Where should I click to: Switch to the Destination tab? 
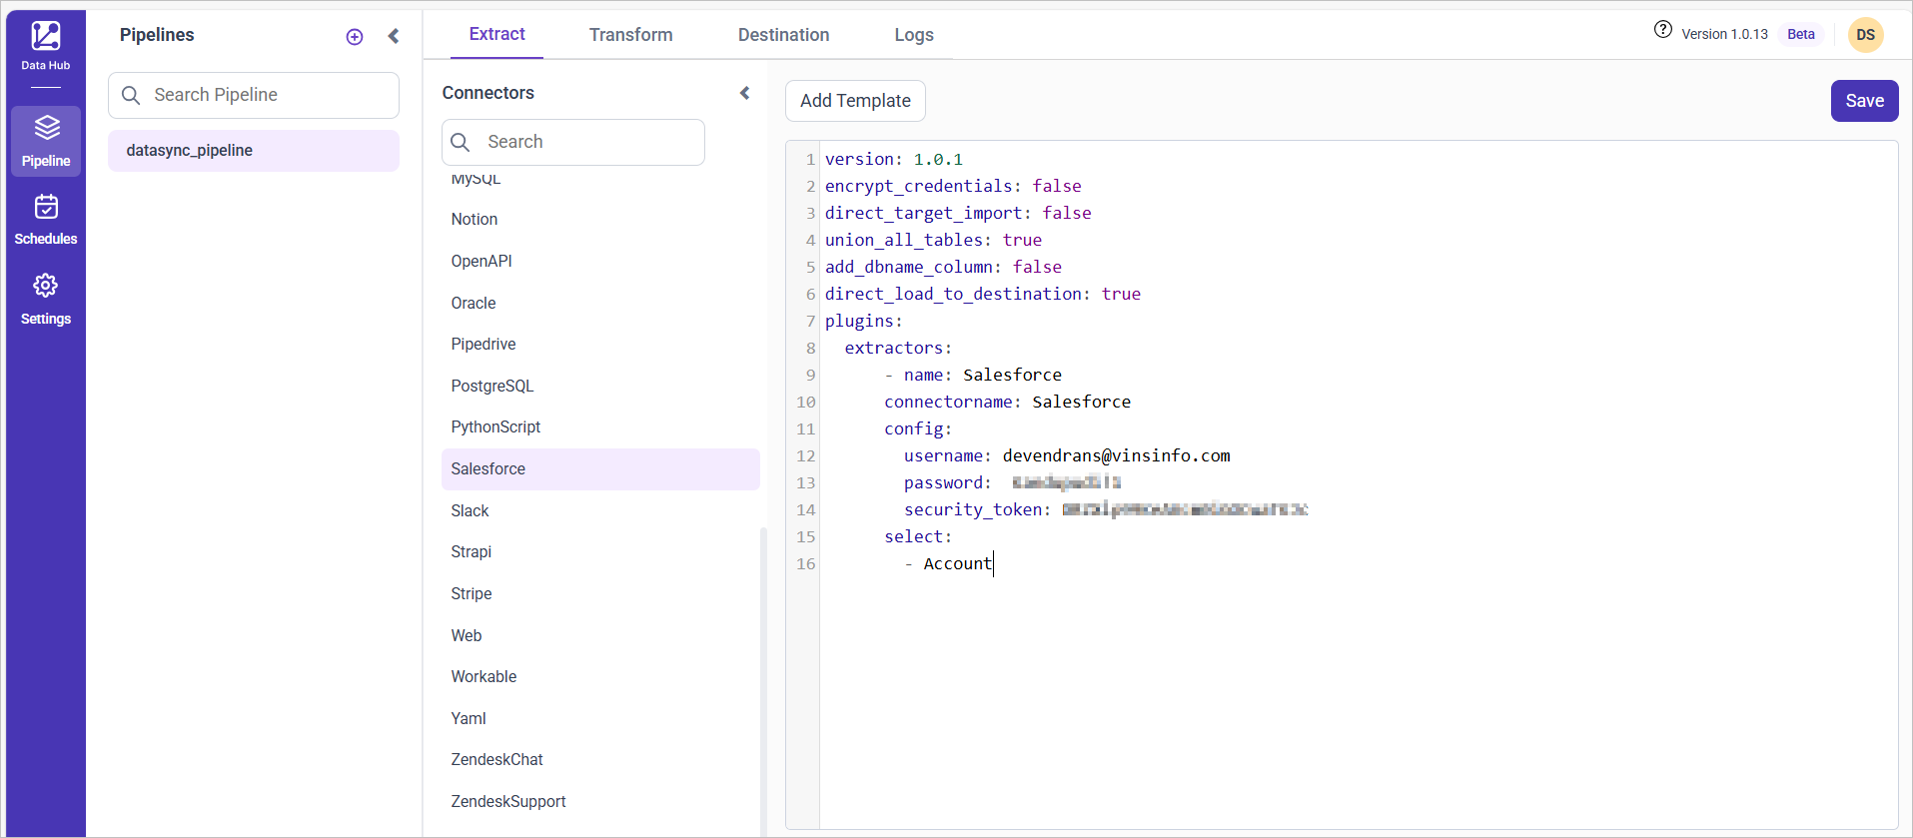784,35
